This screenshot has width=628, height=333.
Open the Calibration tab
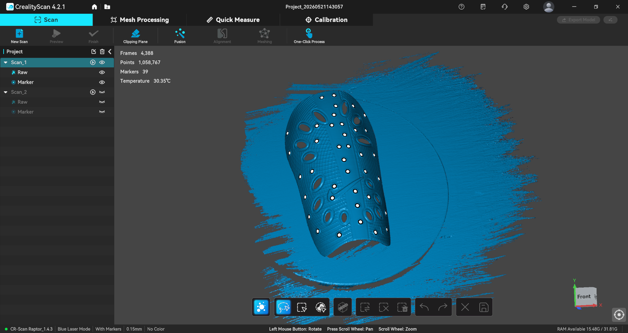326,20
